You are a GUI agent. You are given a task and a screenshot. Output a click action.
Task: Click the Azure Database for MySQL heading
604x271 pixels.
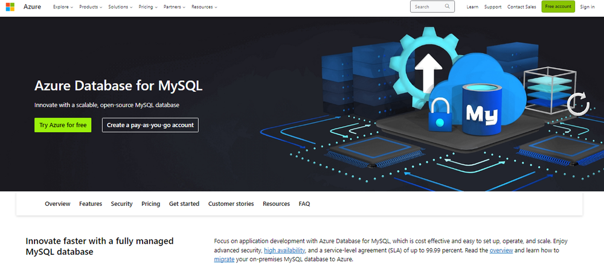[118, 86]
